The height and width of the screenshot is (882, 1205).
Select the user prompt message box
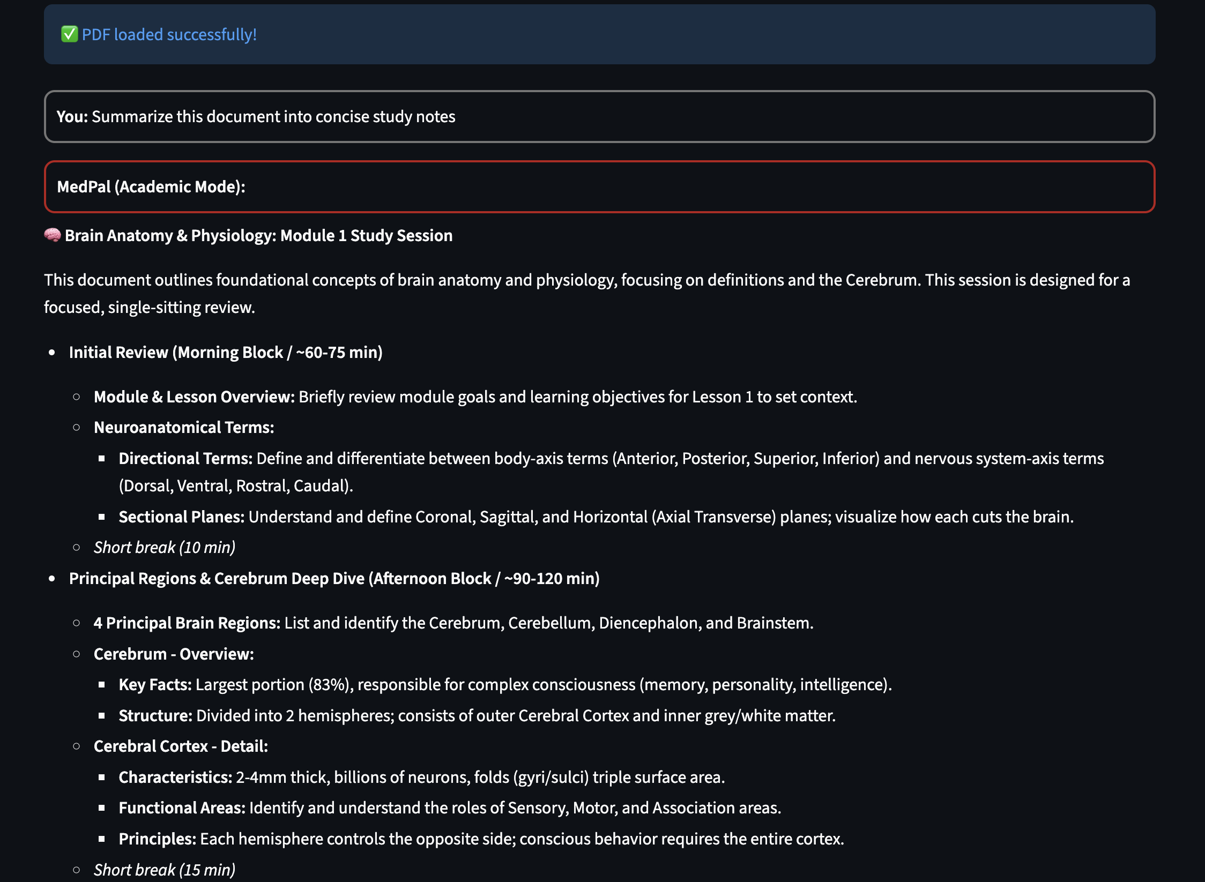click(x=599, y=116)
